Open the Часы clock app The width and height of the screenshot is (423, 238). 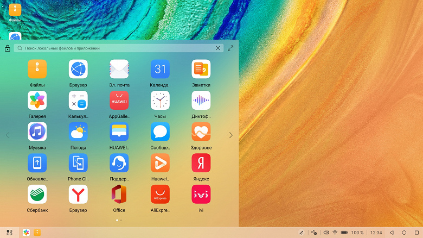click(160, 101)
